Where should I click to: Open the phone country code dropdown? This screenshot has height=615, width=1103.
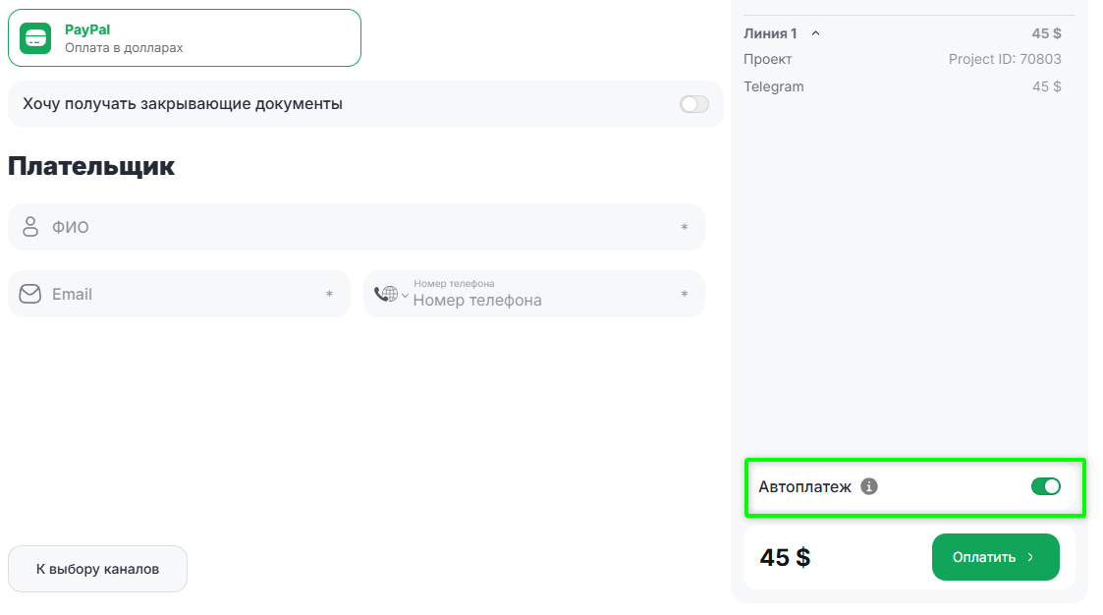(405, 295)
